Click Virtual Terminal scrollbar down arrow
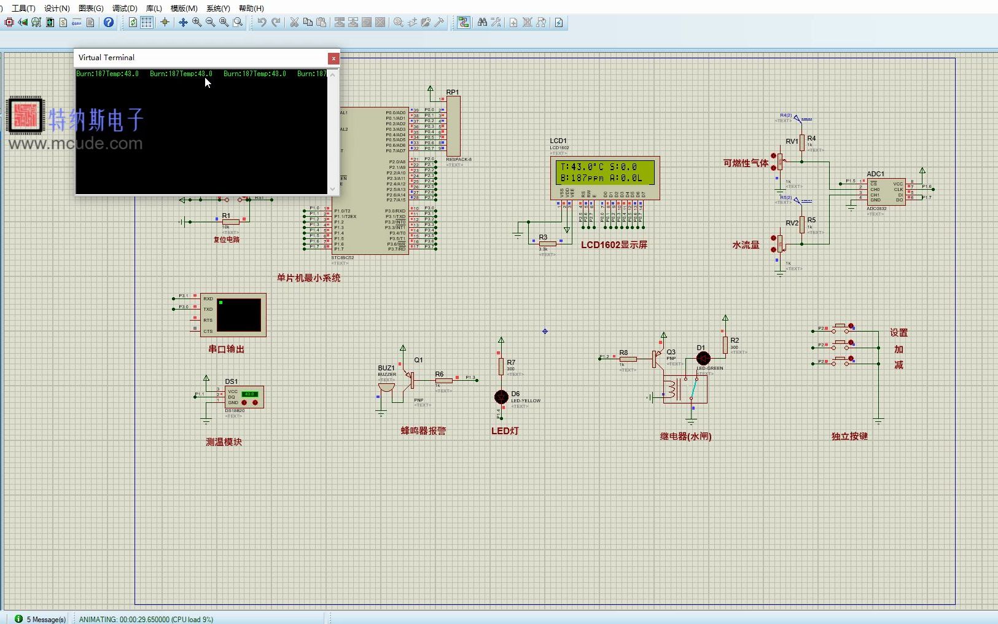The height and width of the screenshot is (624, 998). point(333,189)
